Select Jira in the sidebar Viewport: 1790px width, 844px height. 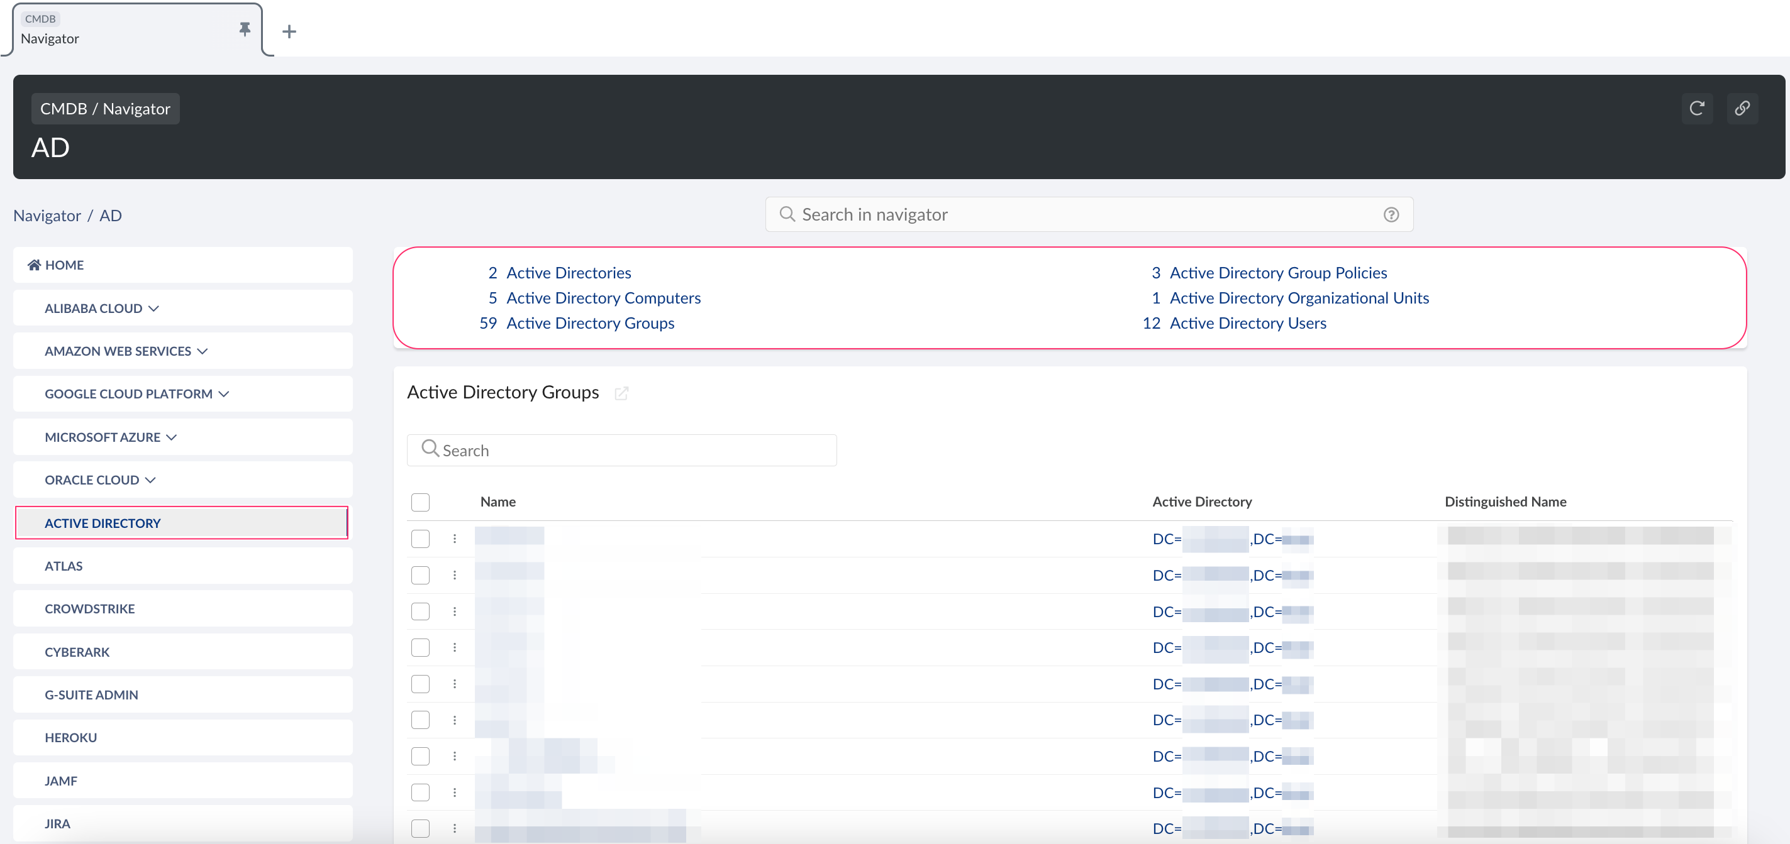pos(183,823)
